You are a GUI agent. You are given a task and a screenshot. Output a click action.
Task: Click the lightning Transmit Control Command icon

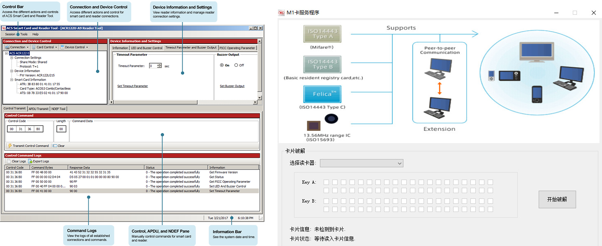(x=10, y=146)
